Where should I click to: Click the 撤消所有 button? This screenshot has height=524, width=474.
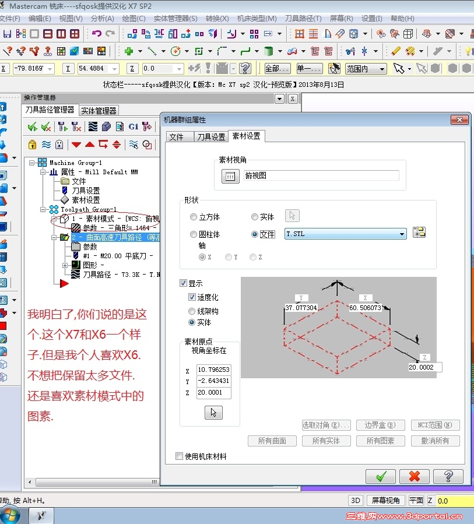pos(435,441)
